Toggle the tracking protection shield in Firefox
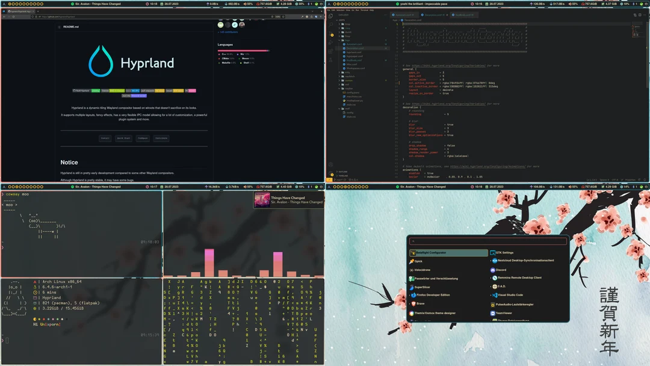This screenshot has height=366, width=650. pos(32,17)
